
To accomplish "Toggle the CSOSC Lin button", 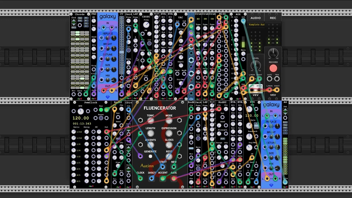I will point(149,43).
